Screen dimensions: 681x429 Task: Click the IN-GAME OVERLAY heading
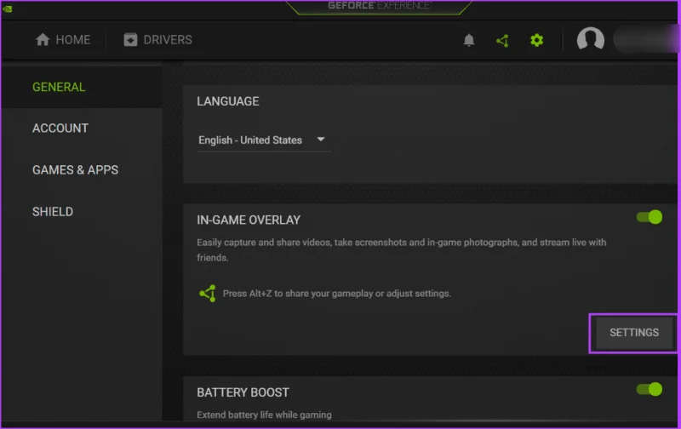(249, 220)
